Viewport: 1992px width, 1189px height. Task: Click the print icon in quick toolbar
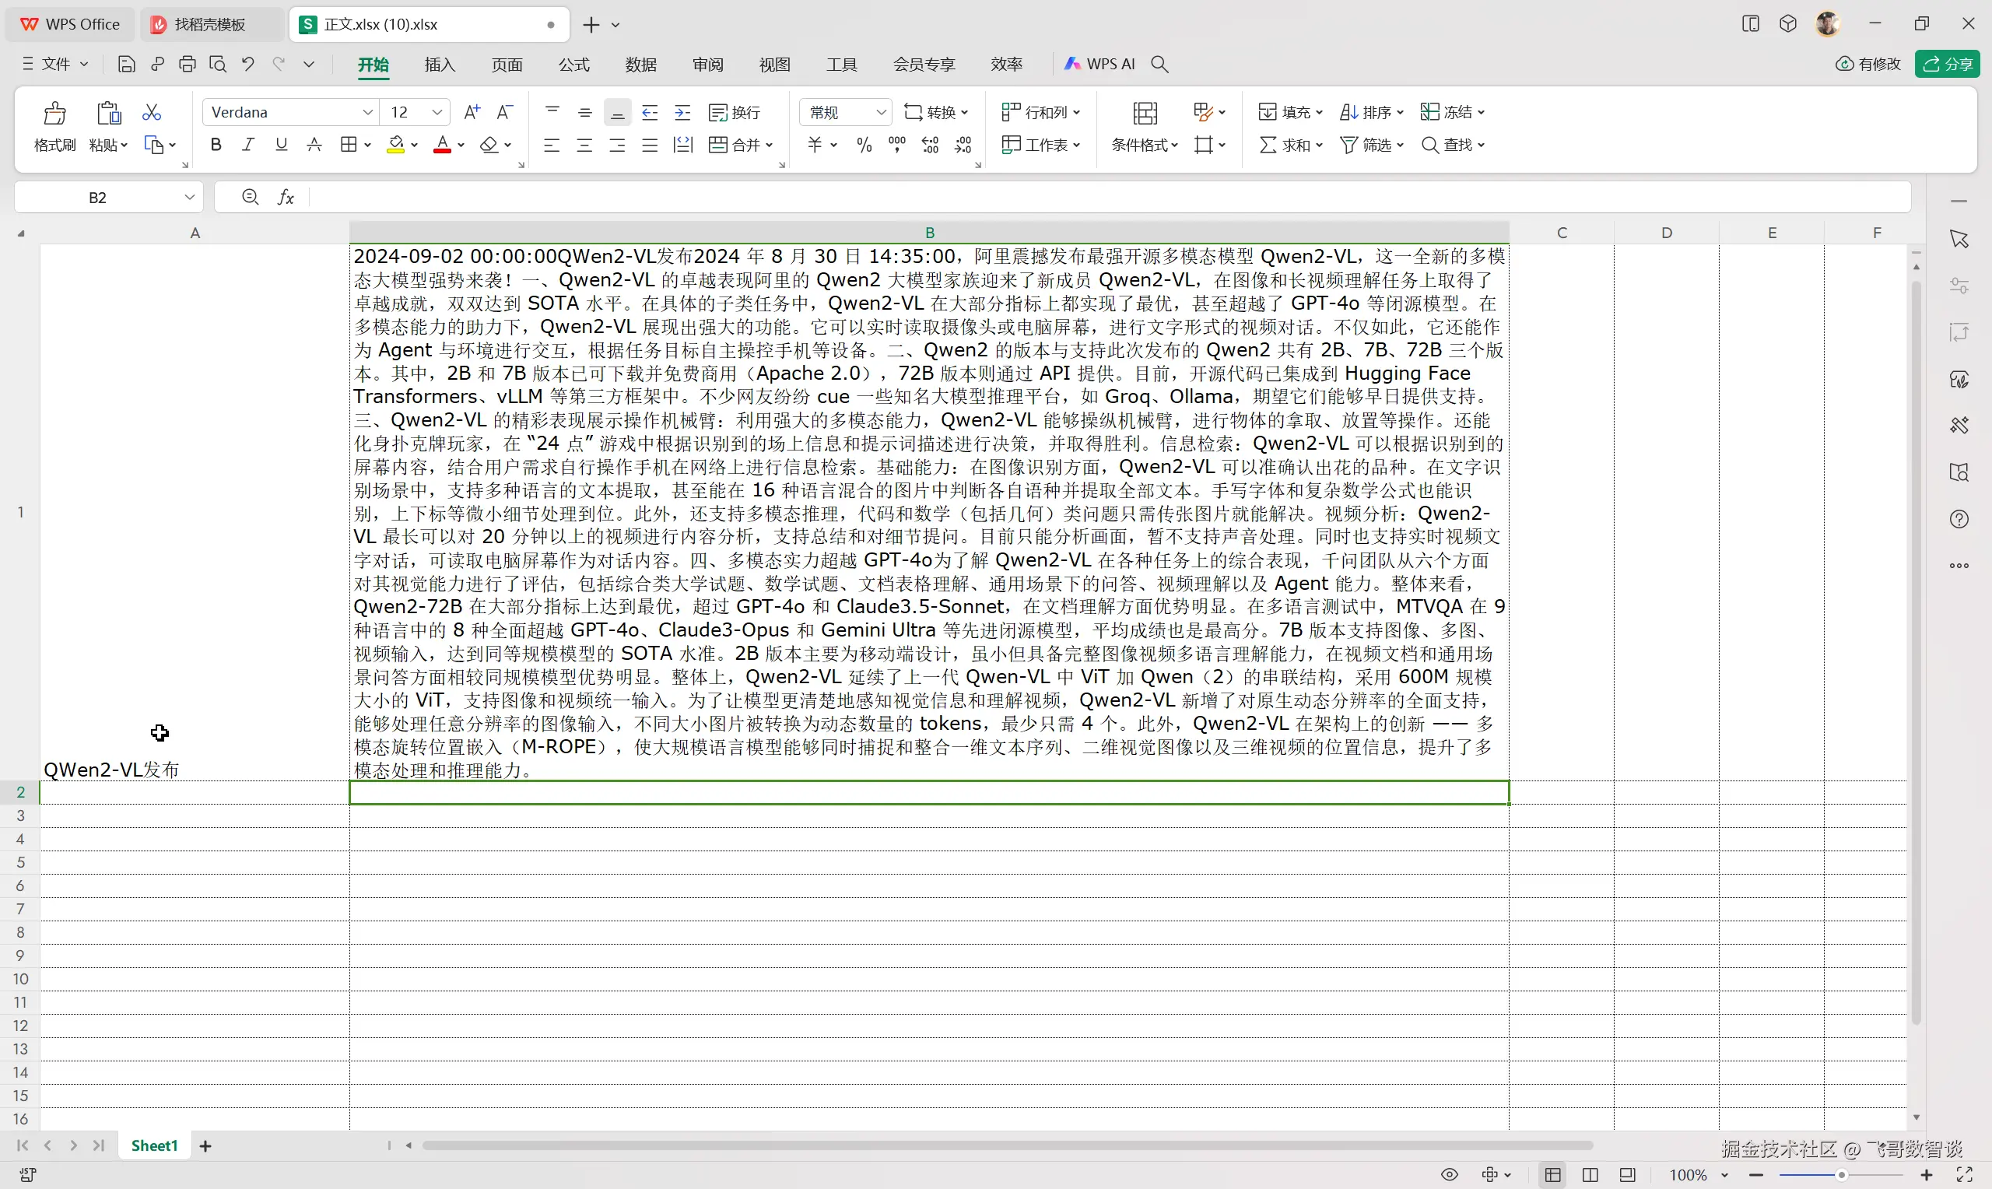(188, 64)
